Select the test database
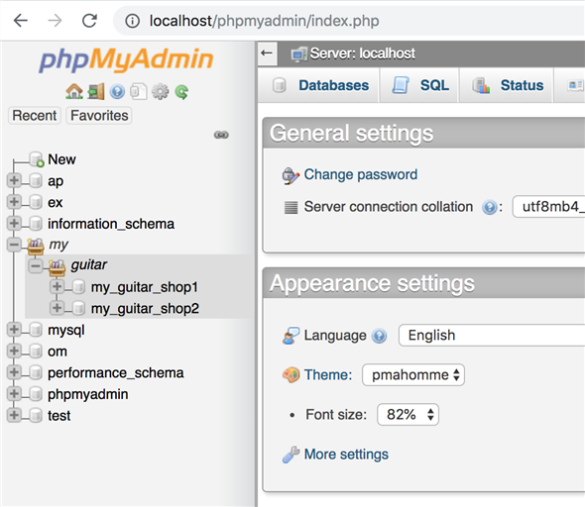The image size is (585, 507). pyautogui.click(x=58, y=415)
